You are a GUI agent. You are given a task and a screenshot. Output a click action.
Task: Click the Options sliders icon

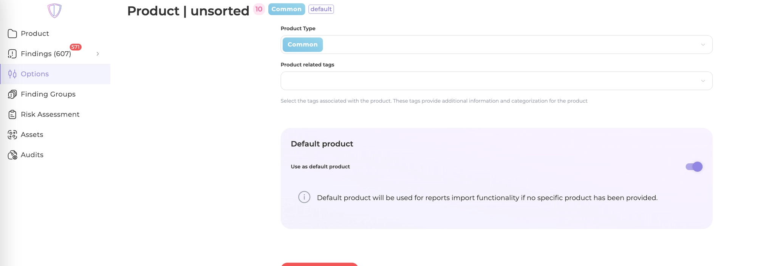point(12,74)
